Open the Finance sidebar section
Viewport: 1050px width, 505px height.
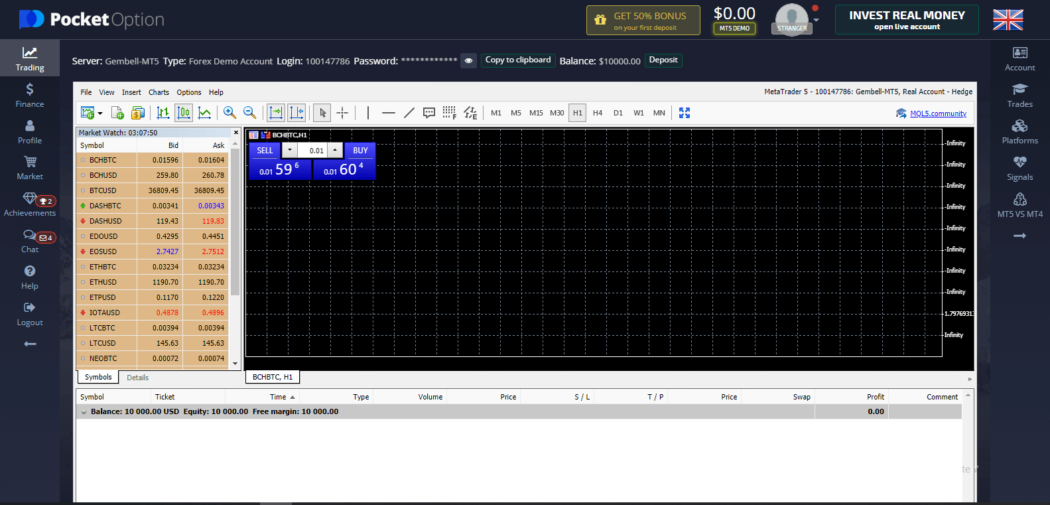[x=30, y=95]
